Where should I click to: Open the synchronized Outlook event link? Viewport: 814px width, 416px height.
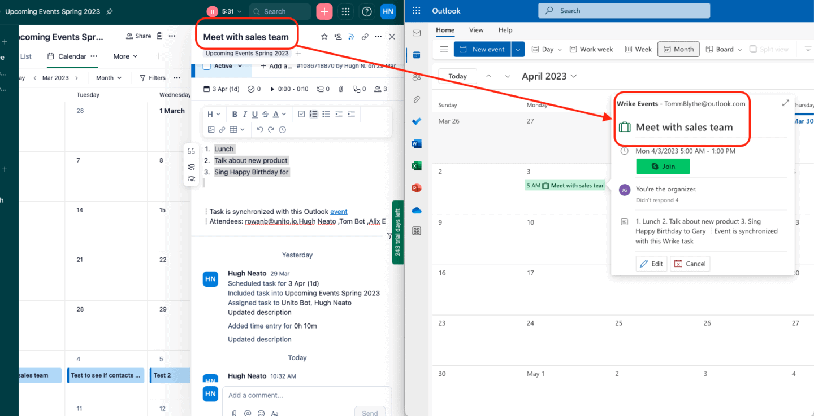(338, 211)
